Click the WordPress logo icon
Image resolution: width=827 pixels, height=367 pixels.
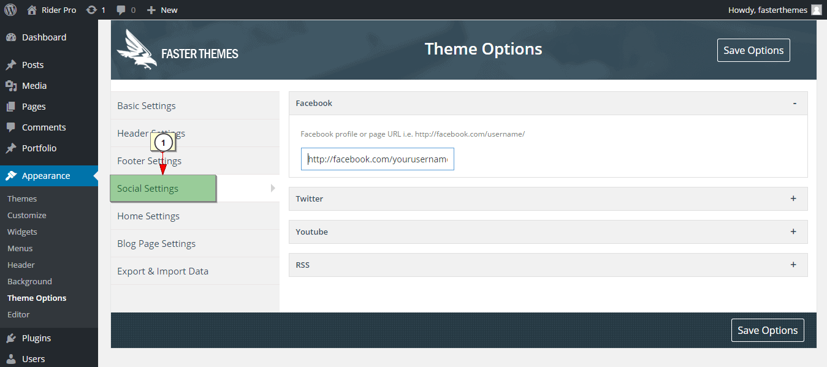click(x=10, y=10)
